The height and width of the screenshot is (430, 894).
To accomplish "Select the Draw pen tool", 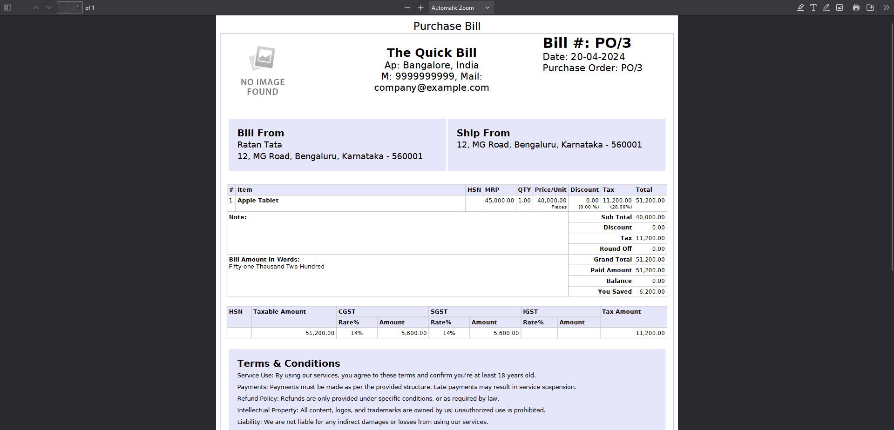I will click(826, 7).
